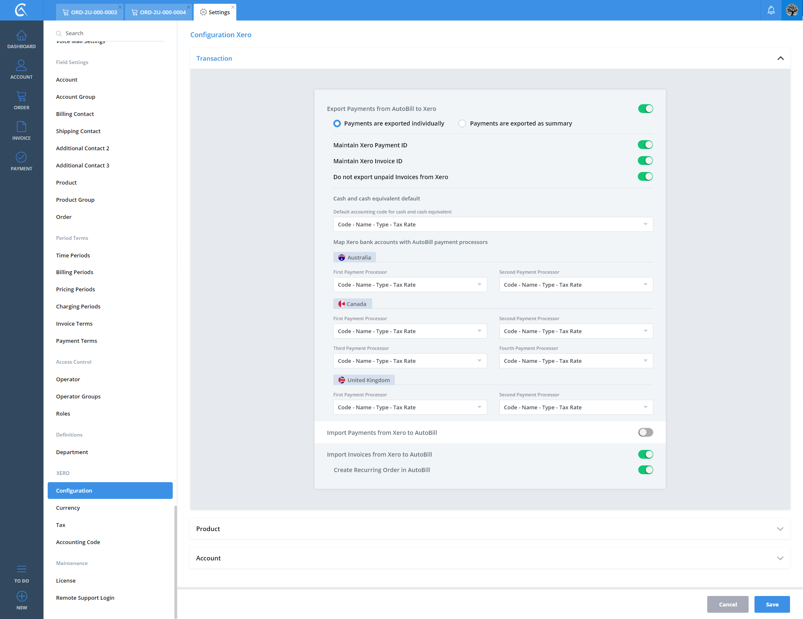The image size is (803, 619).
Task: Click the settings Search field
Action: [113, 33]
